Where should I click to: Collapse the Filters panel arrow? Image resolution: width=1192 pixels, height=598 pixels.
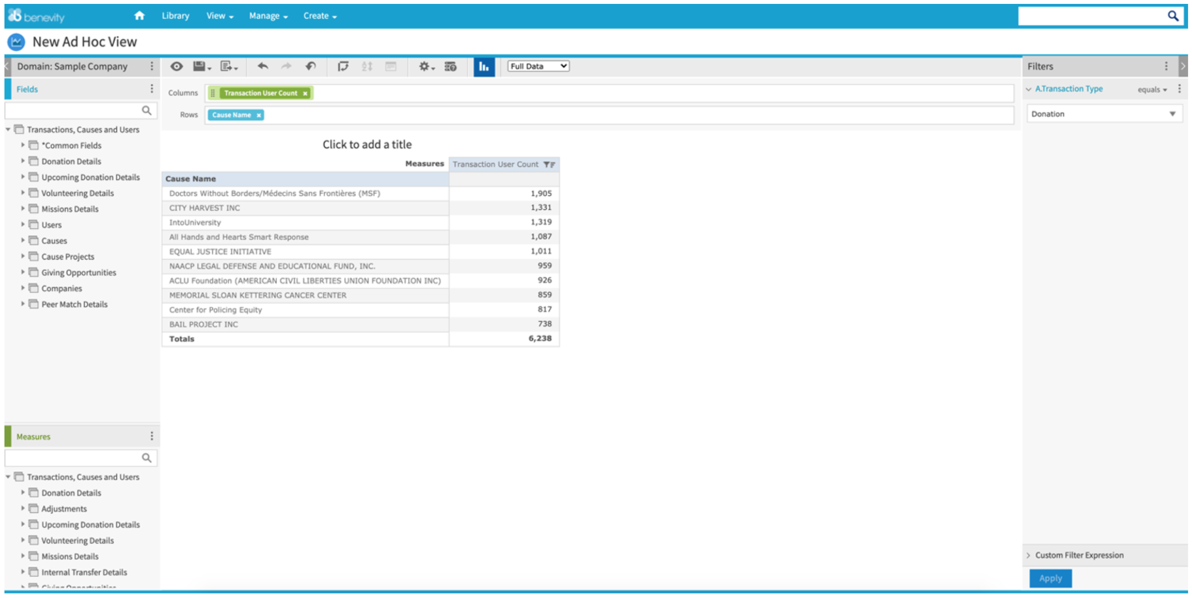[x=1183, y=66]
